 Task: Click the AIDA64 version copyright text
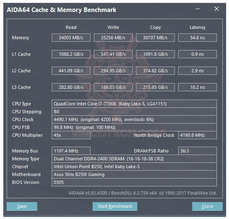point(143,193)
